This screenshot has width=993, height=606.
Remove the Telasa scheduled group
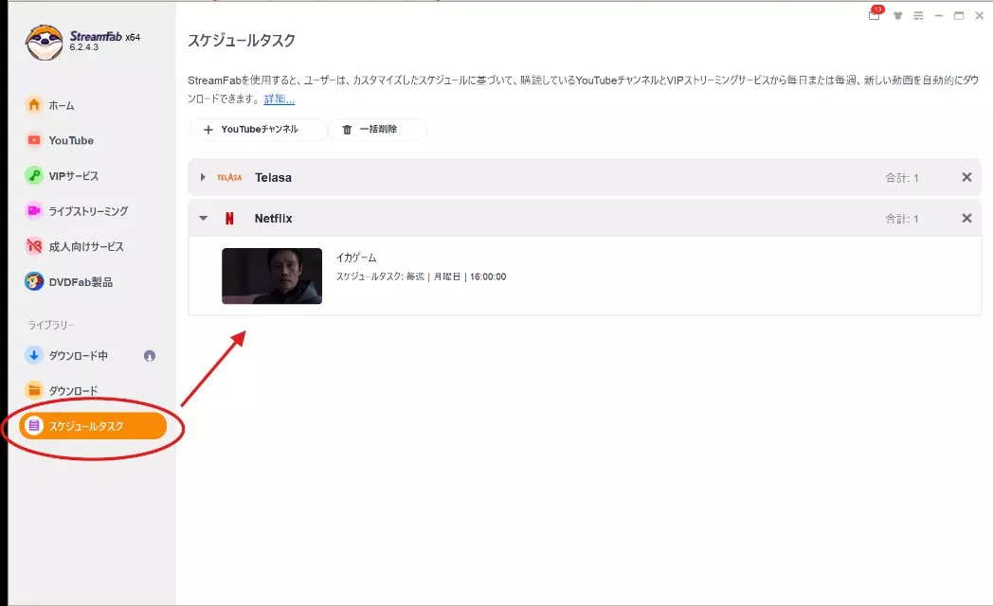pyautogui.click(x=966, y=177)
